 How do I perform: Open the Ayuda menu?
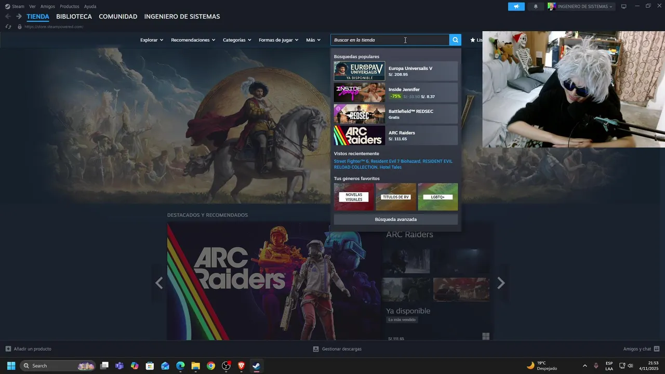click(x=90, y=6)
